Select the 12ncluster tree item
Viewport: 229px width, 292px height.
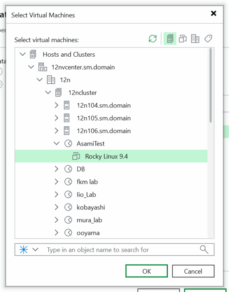click(82, 93)
